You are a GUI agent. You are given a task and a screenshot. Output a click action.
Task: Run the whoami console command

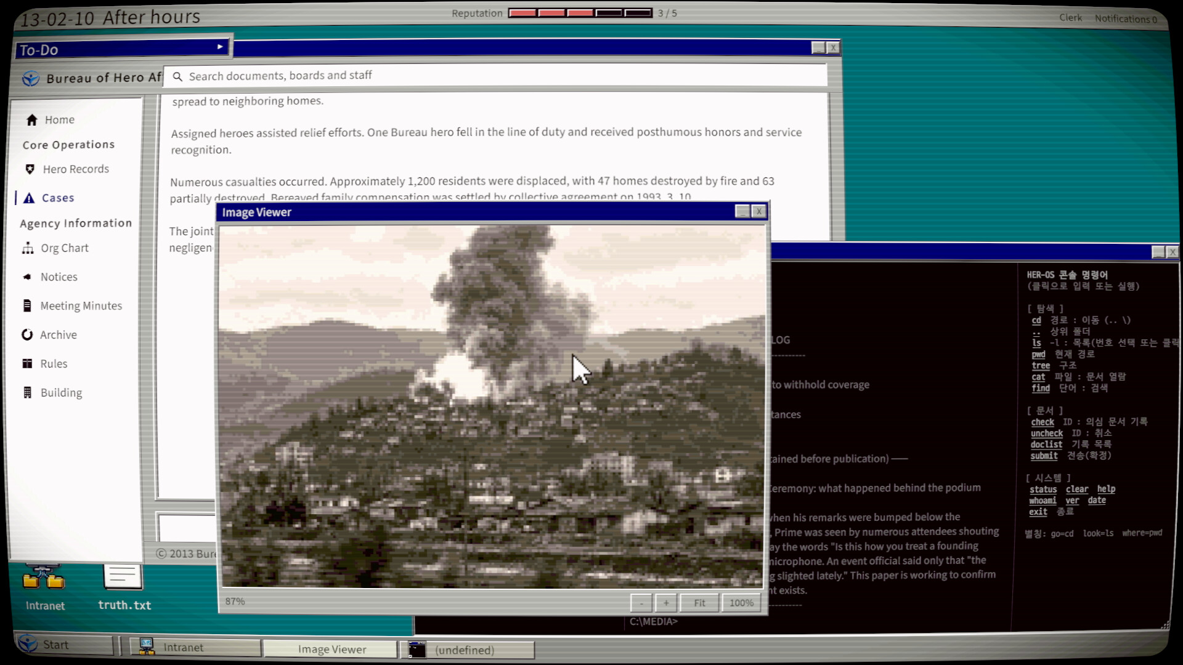click(1043, 501)
